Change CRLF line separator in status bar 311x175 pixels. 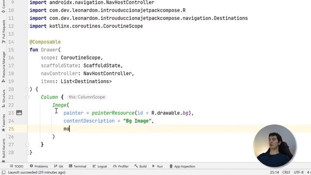pyautogui.click(x=286, y=172)
